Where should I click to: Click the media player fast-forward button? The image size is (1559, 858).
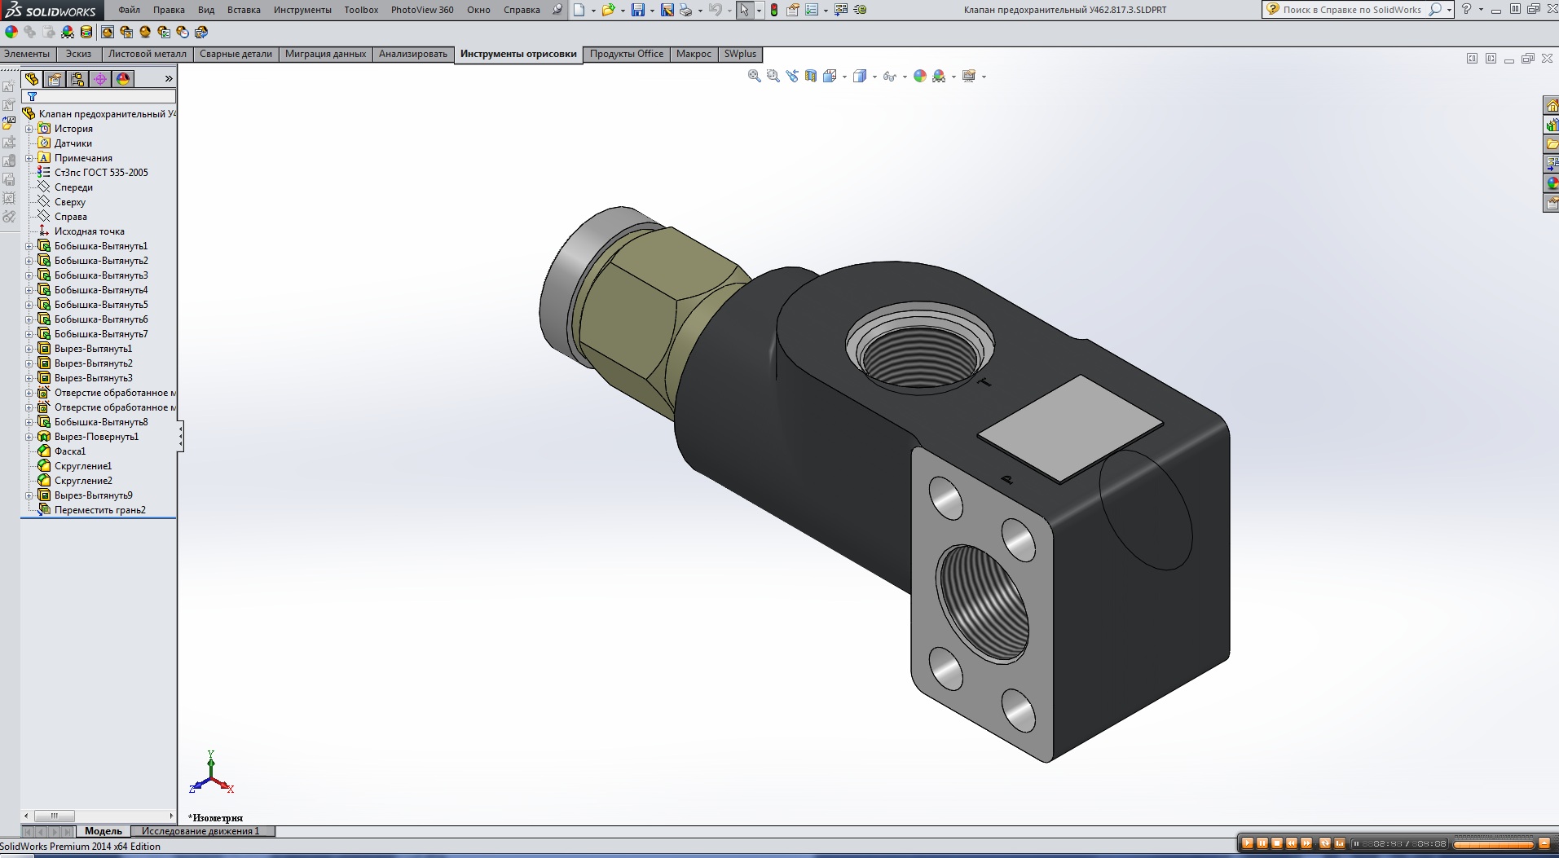pyautogui.click(x=1306, y=843)
